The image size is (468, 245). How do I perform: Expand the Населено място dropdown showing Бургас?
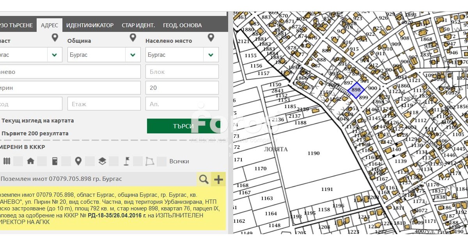pyautogui.click(x=211, y=55)
